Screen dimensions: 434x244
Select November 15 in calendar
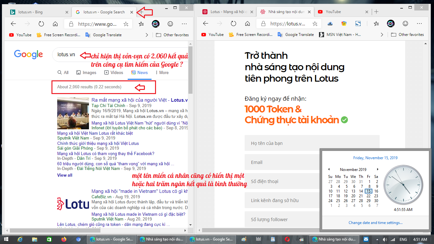[368, 191]
